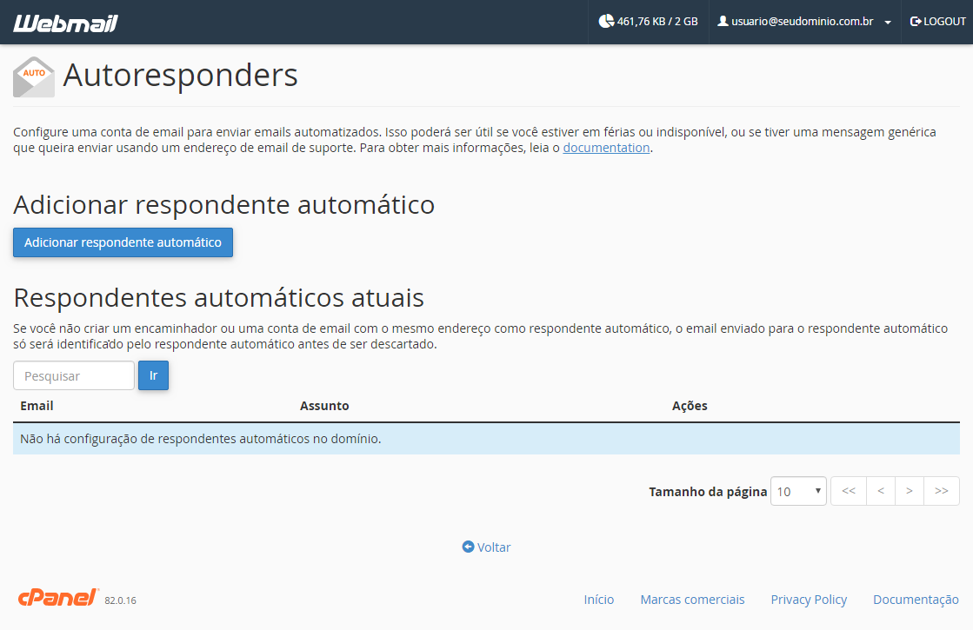This screenshot has width=973, height=630.
Task: Open the Privacy Policy footer link
Action: pos(809,600)
